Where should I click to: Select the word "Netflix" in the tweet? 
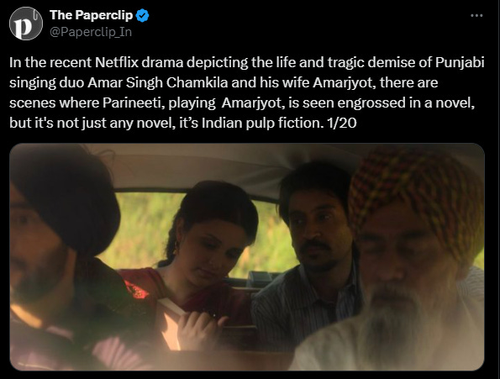(117, 62)
